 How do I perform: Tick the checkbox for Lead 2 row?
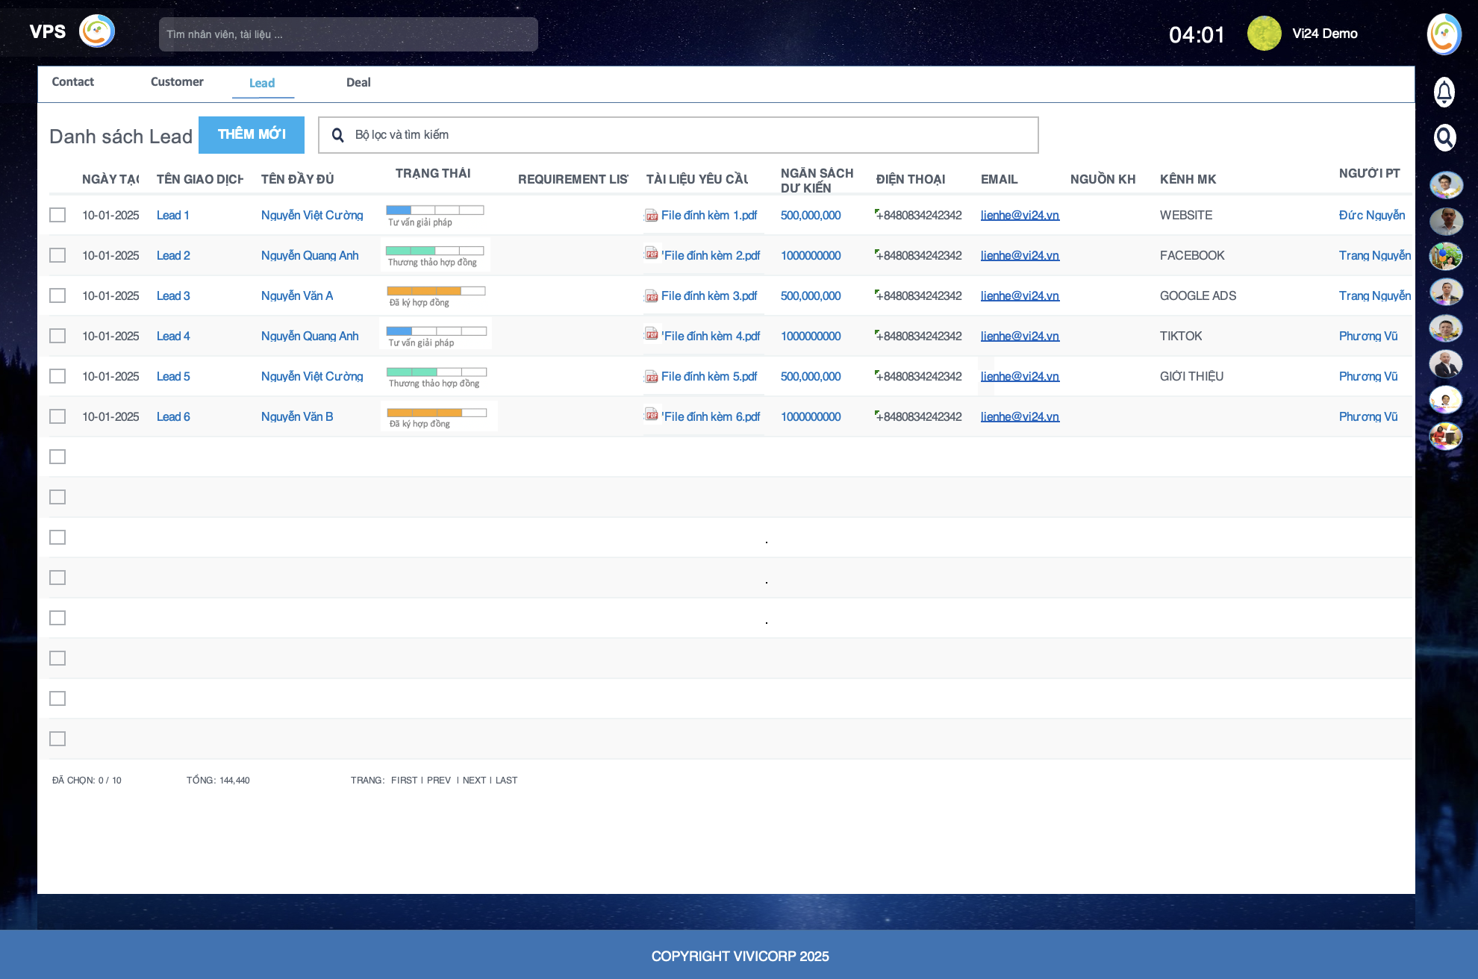[57, 255]
